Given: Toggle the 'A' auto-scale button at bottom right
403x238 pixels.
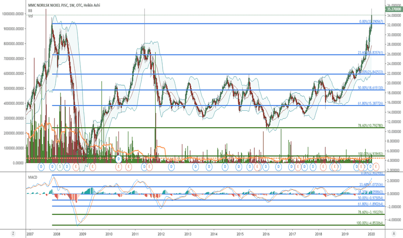Looking at the screenshot, I should click(x=393, y=234).
